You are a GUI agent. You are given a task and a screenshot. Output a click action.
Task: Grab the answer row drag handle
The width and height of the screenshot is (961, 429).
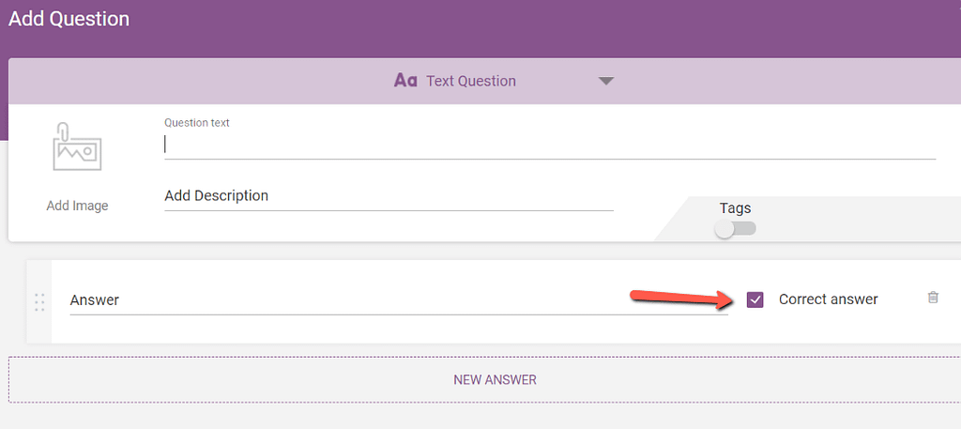[x=39, y=301]
